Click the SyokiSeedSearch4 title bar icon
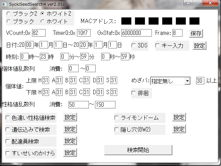221x166 pixels. click(x=5, y=4)
